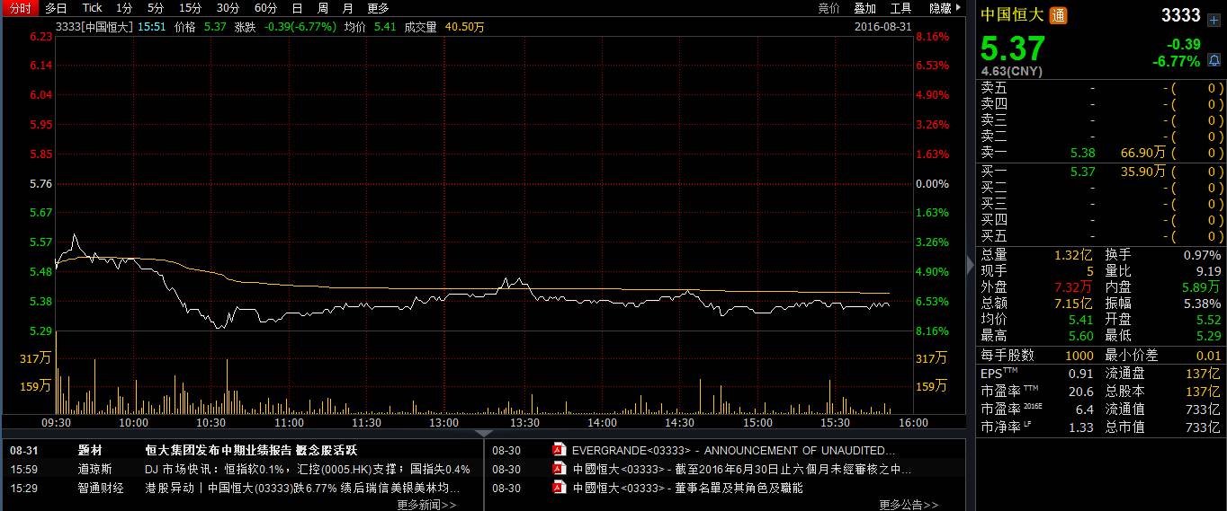
Task: Click the 总量 value 1.32亿
Action: (1074, 255)
